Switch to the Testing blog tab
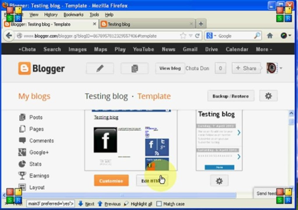Image resolution: width=298 pixels, height=210 pixels. 147,24
